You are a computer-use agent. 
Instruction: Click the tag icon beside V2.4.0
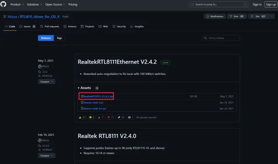(39, 146)
